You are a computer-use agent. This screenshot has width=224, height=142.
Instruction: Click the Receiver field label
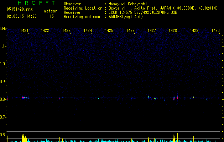[x=72, y=12]
